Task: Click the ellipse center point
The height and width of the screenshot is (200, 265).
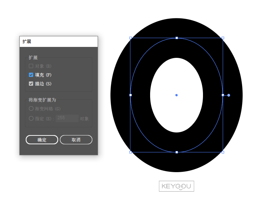Action: 177,95
